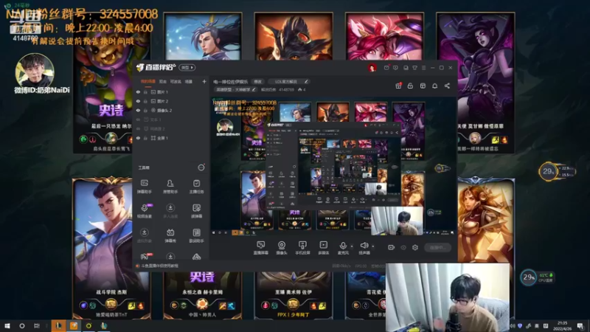Image resolution: width=590 pixels, height=332 pixels.
Task: Click 修改 next to the stream title
Action: [x=257, y=81]
